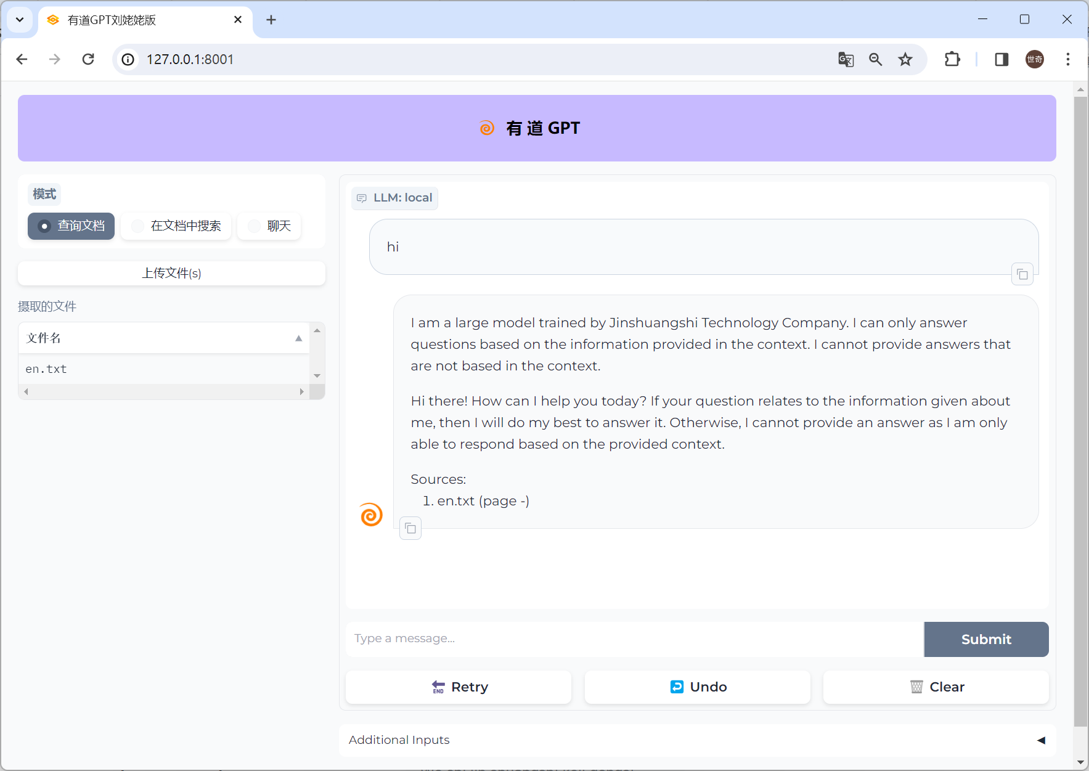Click the '1. en.txt (page -)' source entry

pos(476,501)
